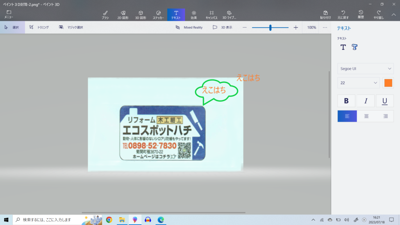The width and height of the screenshot is (400, 225).
Task: Toggle Bold text formatting
Action: point(346,101)
